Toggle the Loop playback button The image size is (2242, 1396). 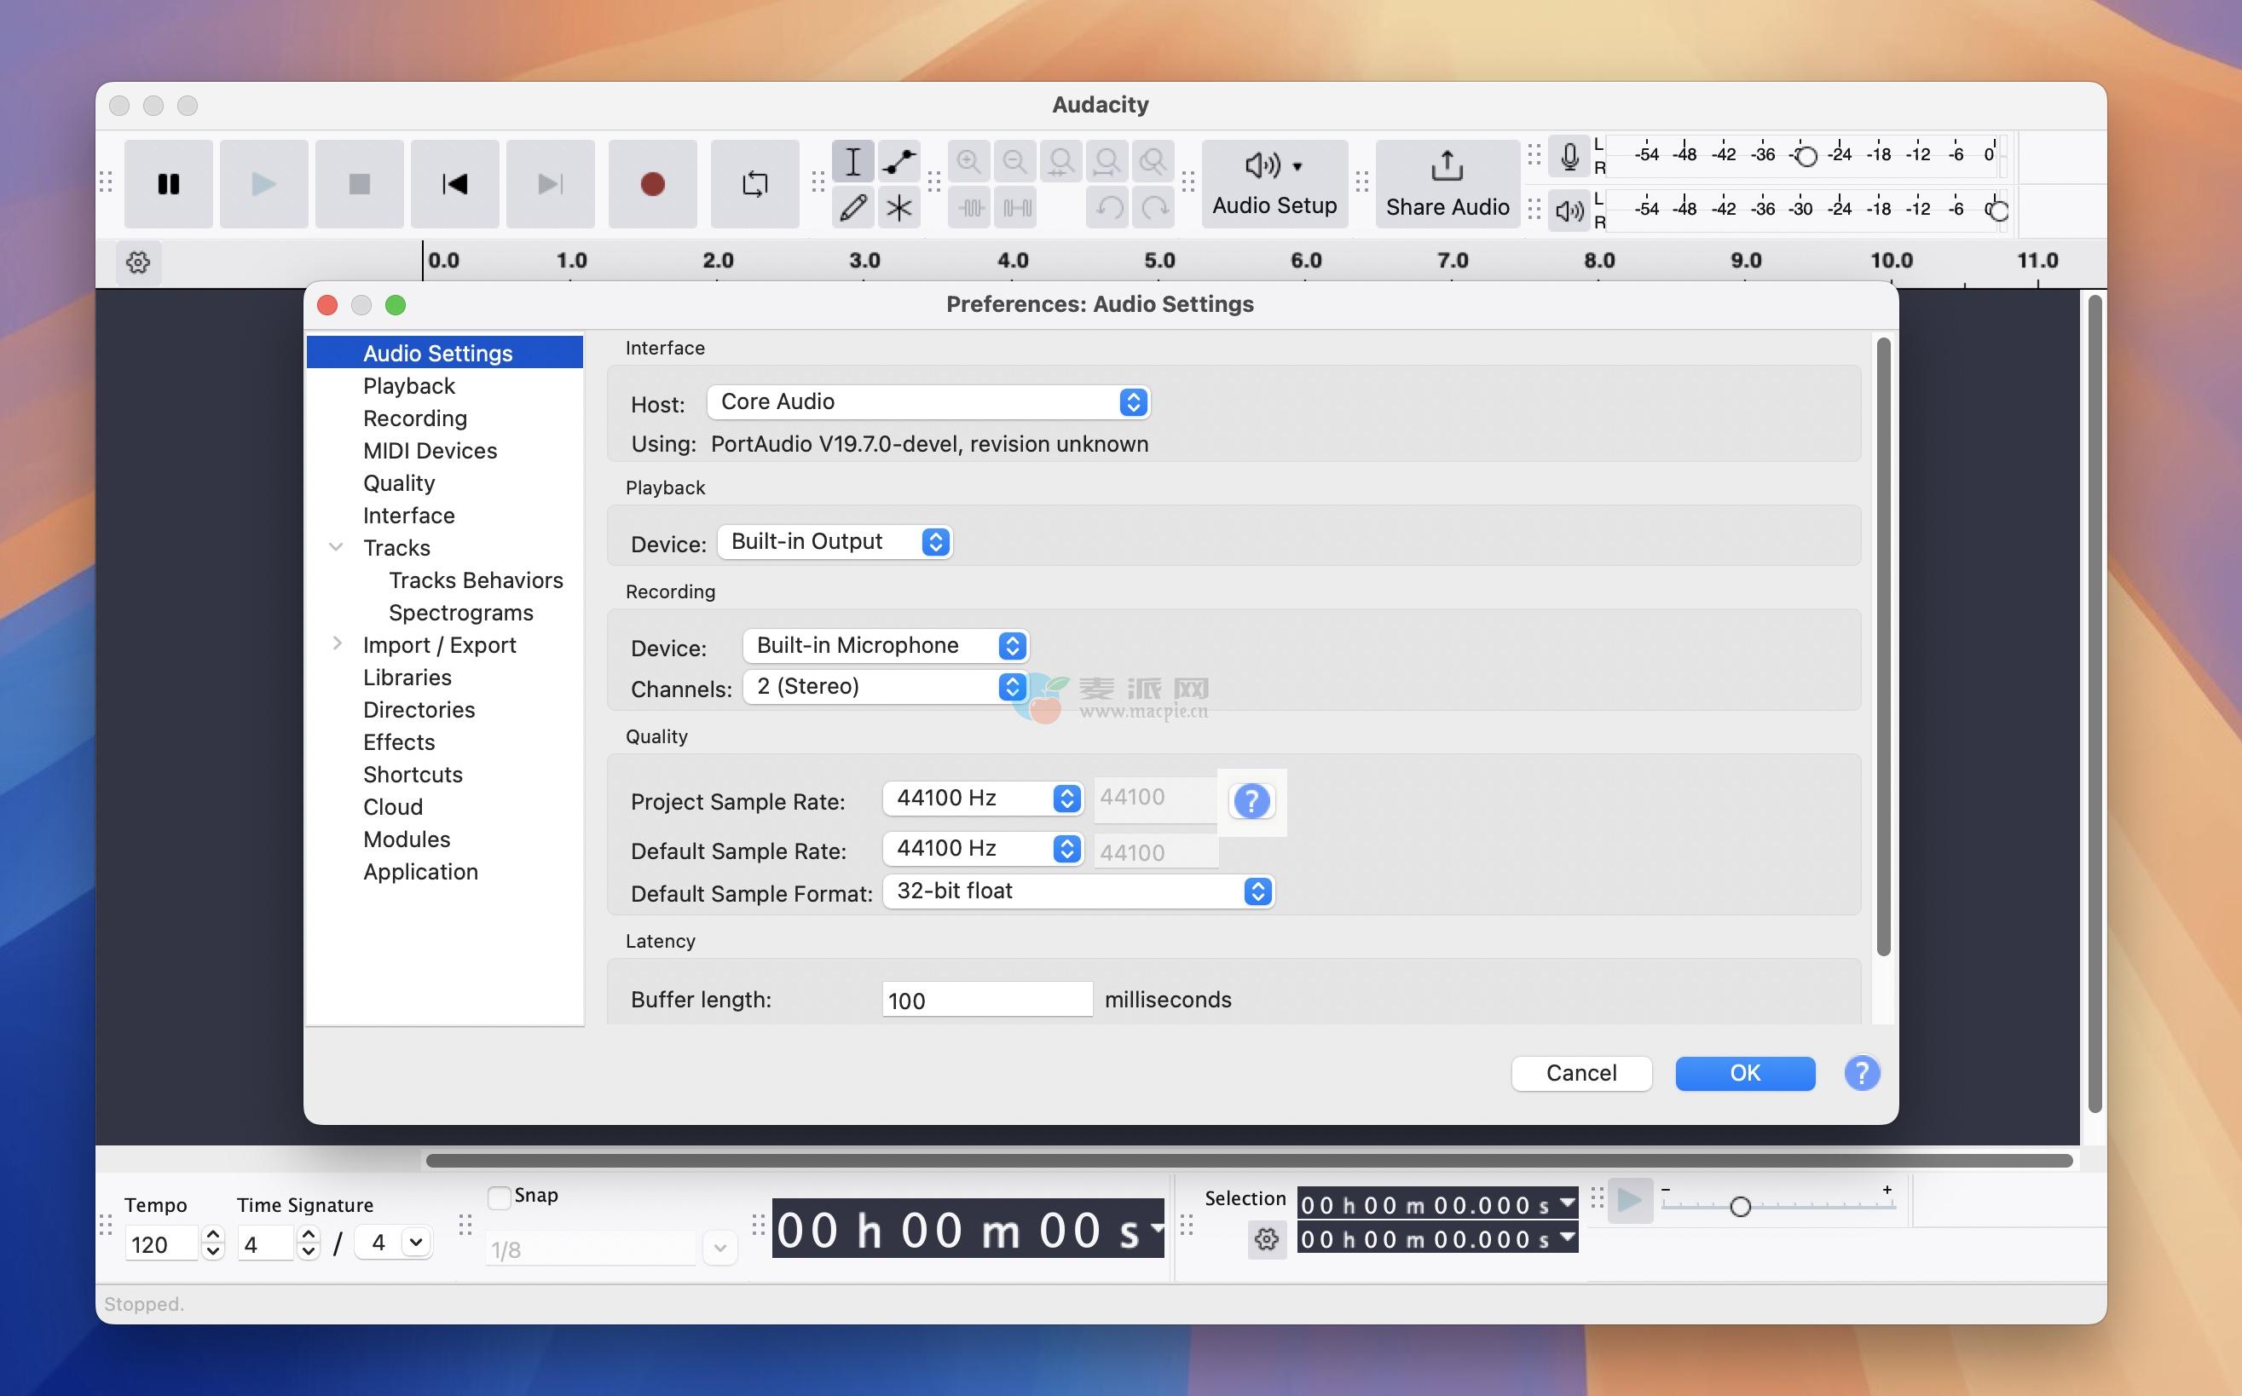point(754,184)
